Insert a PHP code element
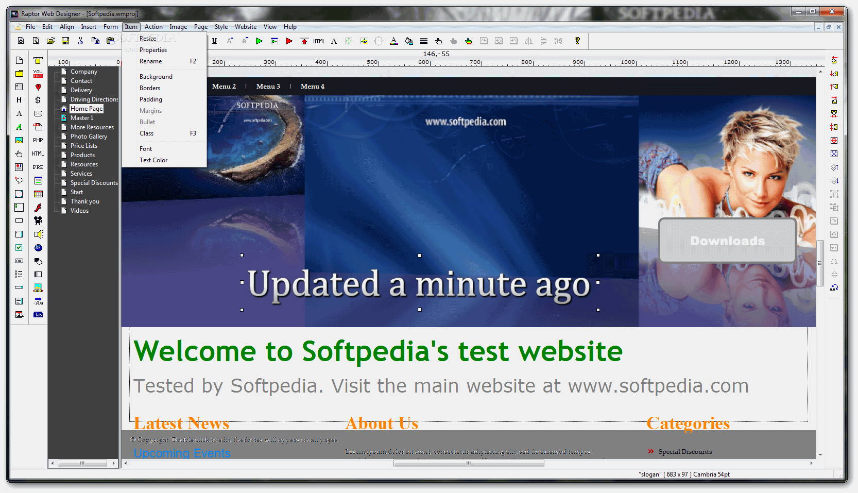Image resolution: width=858 pixels, height=493 pixels. click(x=38, y=140)
